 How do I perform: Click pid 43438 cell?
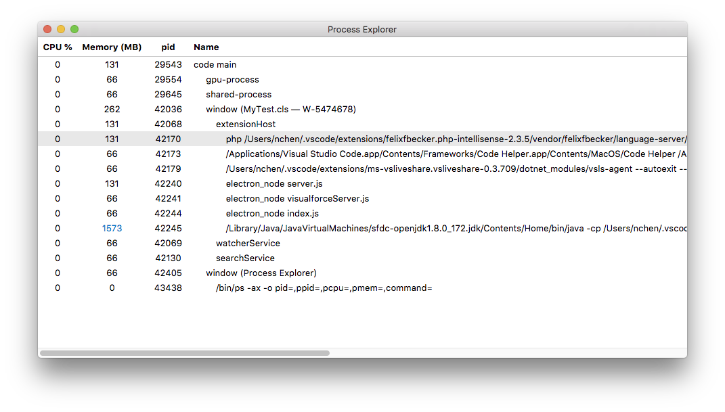pos(168,288)
